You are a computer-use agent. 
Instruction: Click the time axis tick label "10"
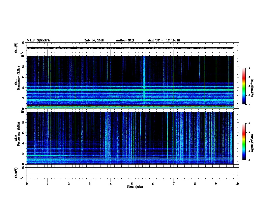click(x=237, y=184)
